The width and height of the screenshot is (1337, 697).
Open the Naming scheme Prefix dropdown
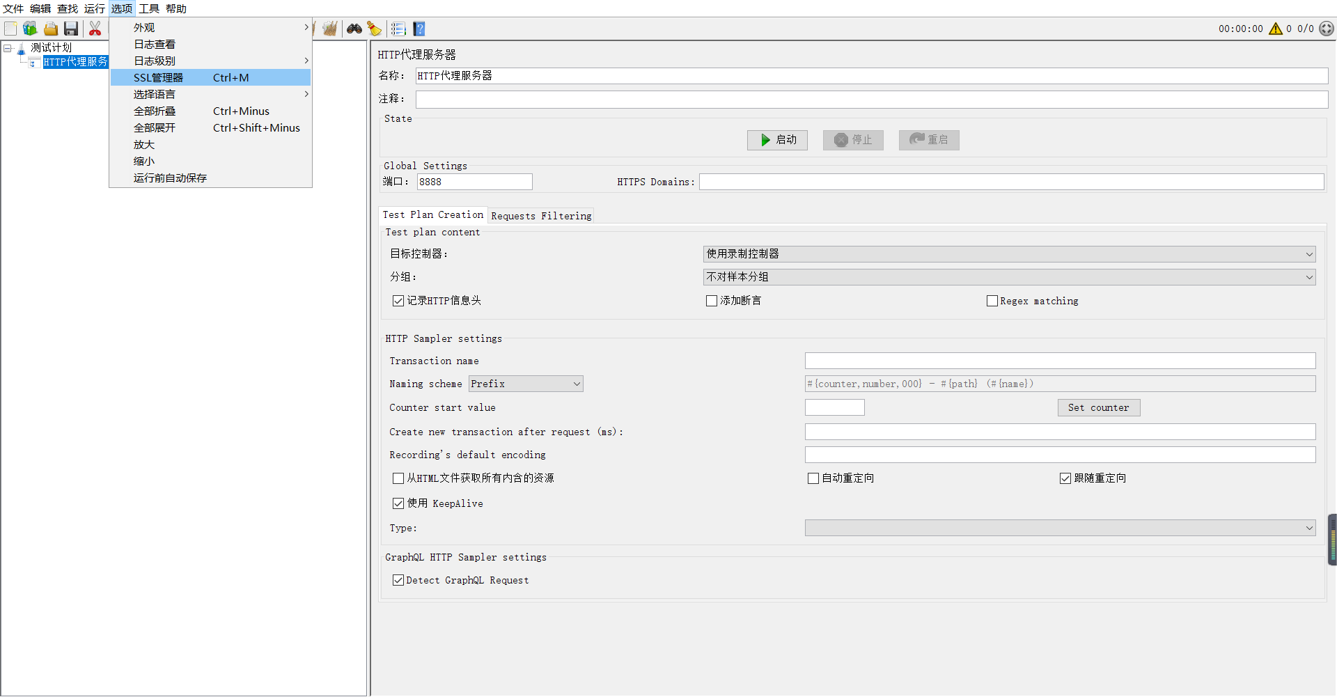[526, 384]
